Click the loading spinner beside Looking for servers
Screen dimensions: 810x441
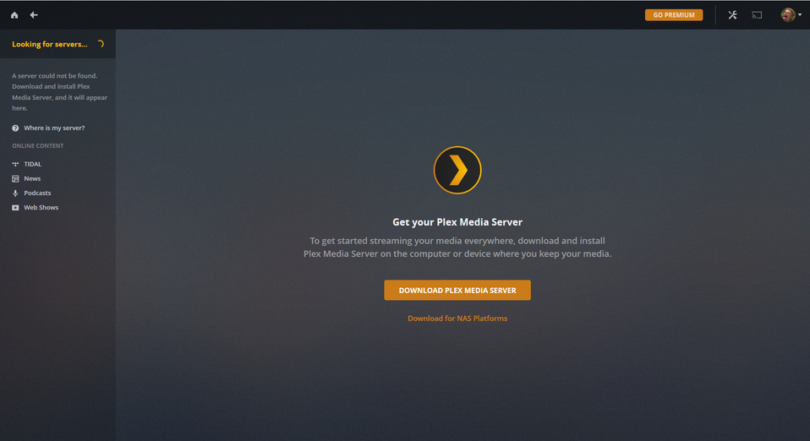101,45
